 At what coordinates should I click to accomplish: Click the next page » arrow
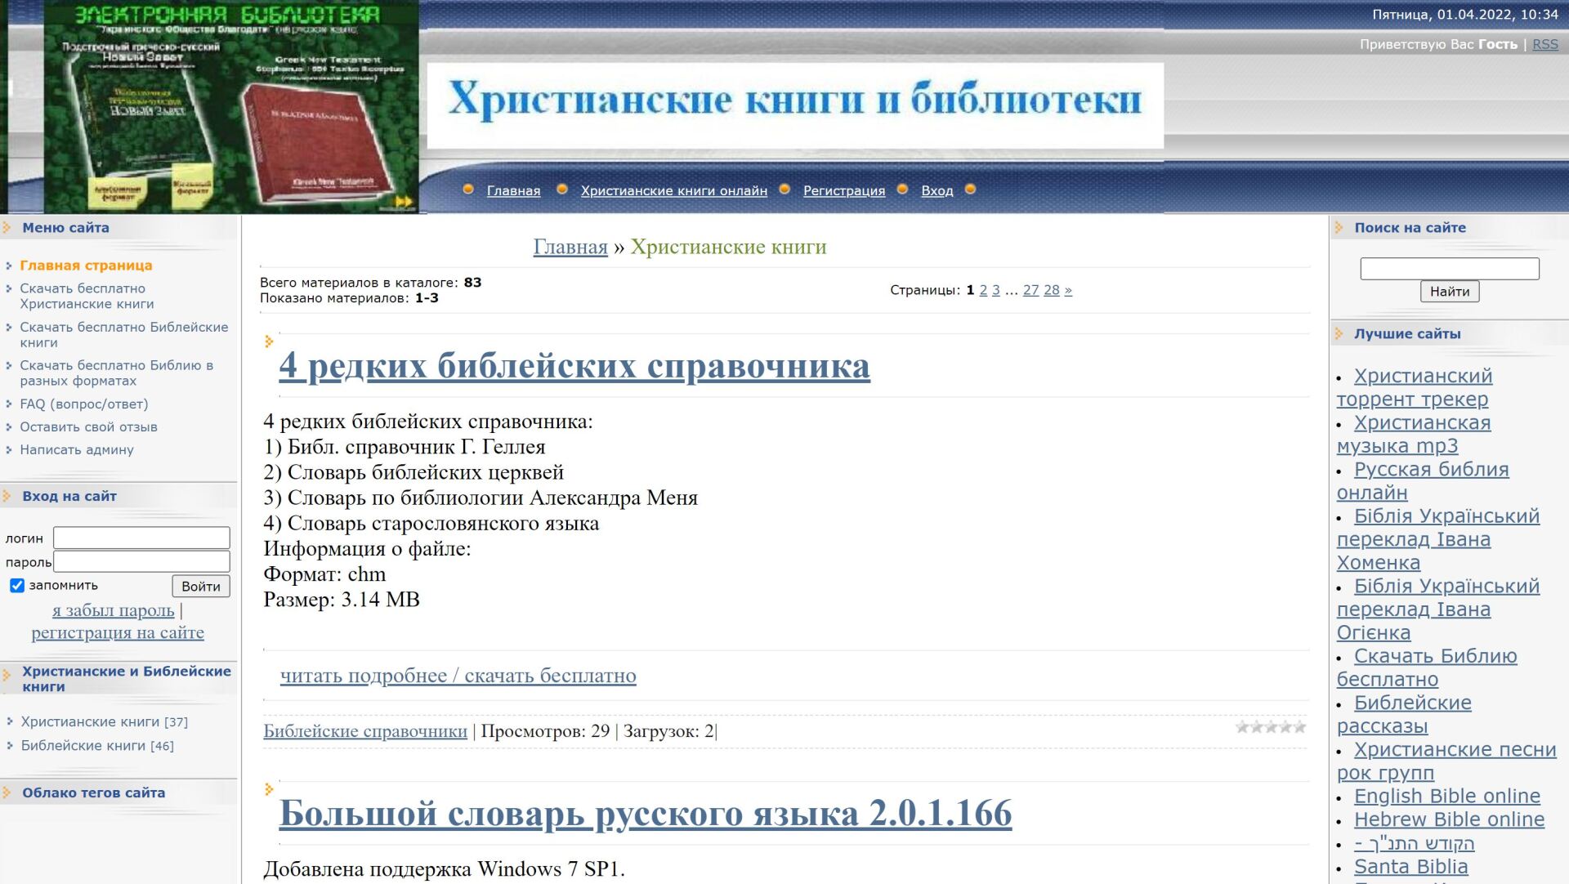(x=1068, y=290)
